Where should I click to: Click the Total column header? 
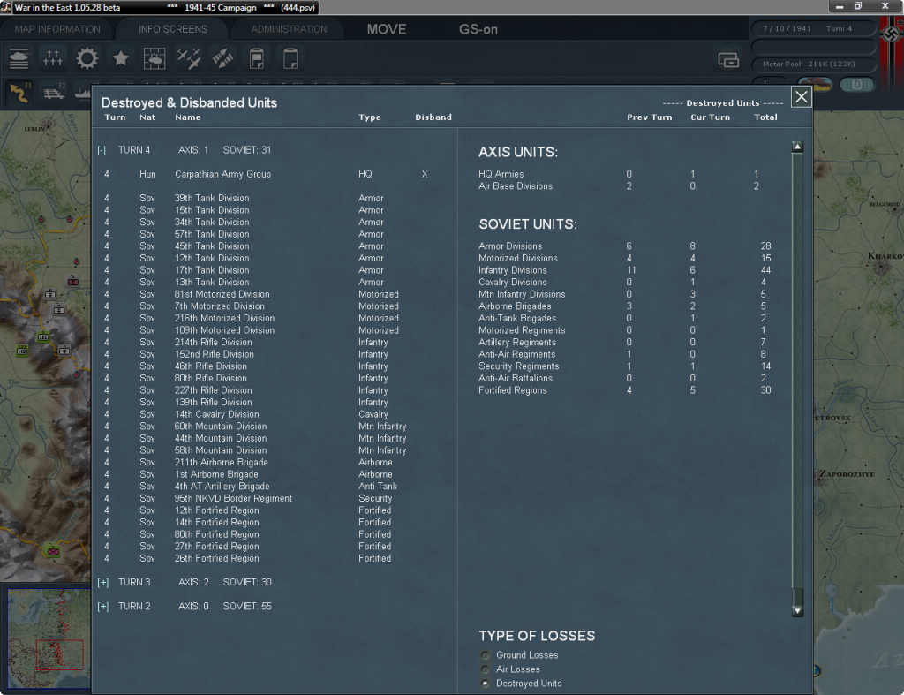765,117
